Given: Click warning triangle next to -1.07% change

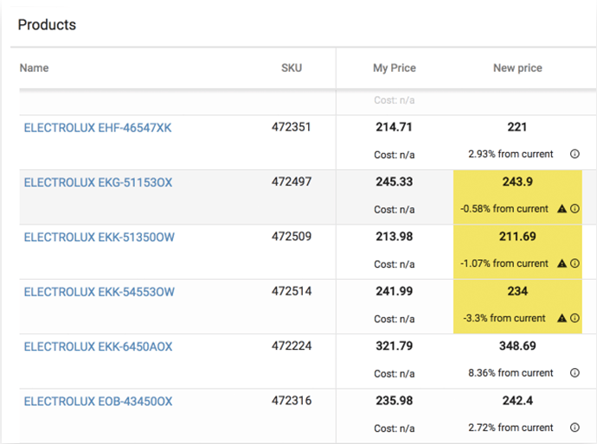Looking at the screenshot, I should pyautogui.click(x=562, y=263).
